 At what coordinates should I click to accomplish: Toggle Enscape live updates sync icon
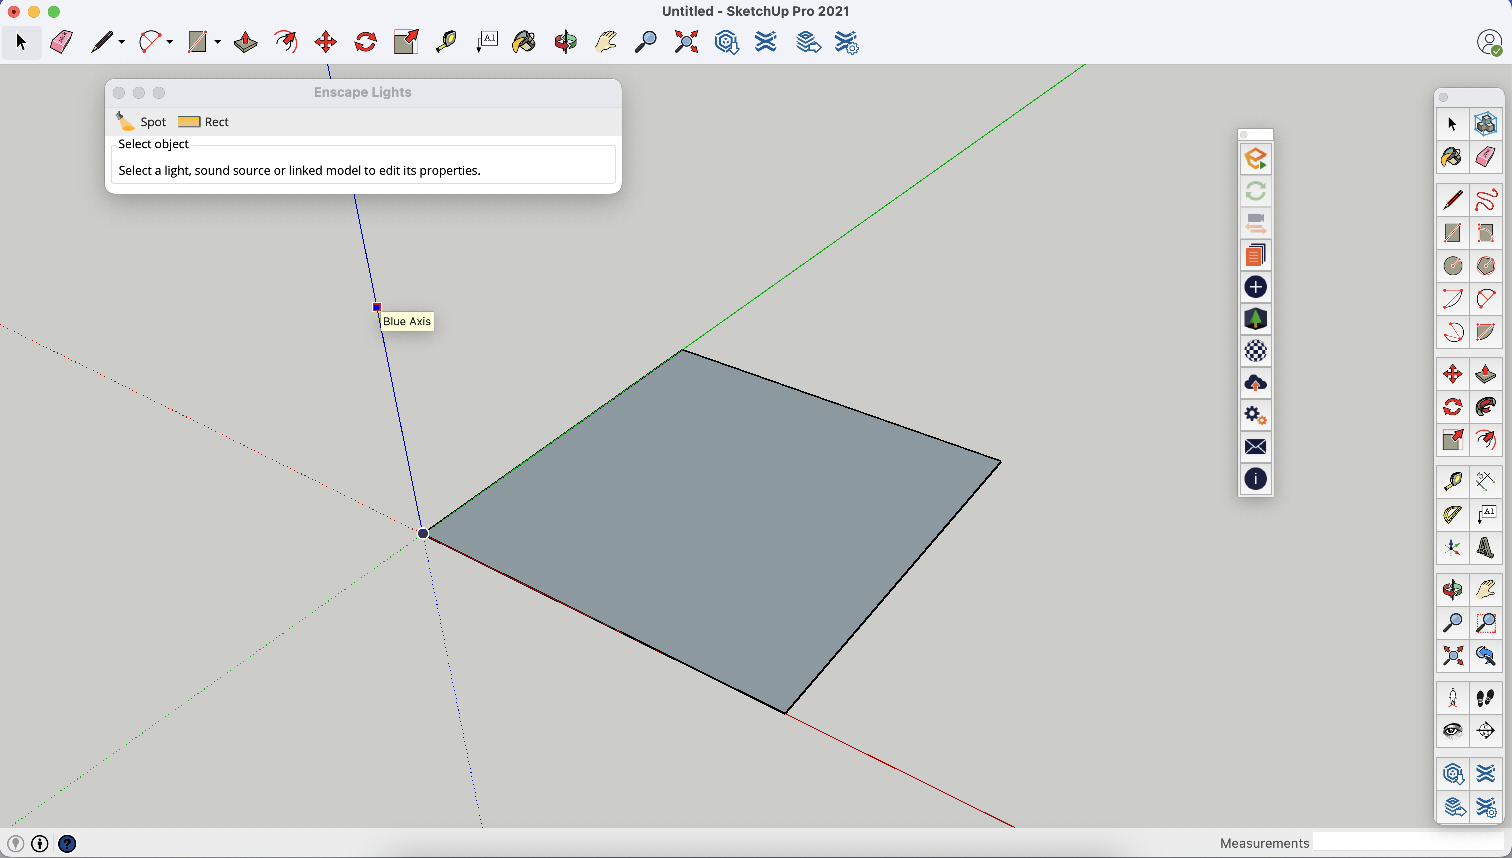click(x=1255, y=191)
